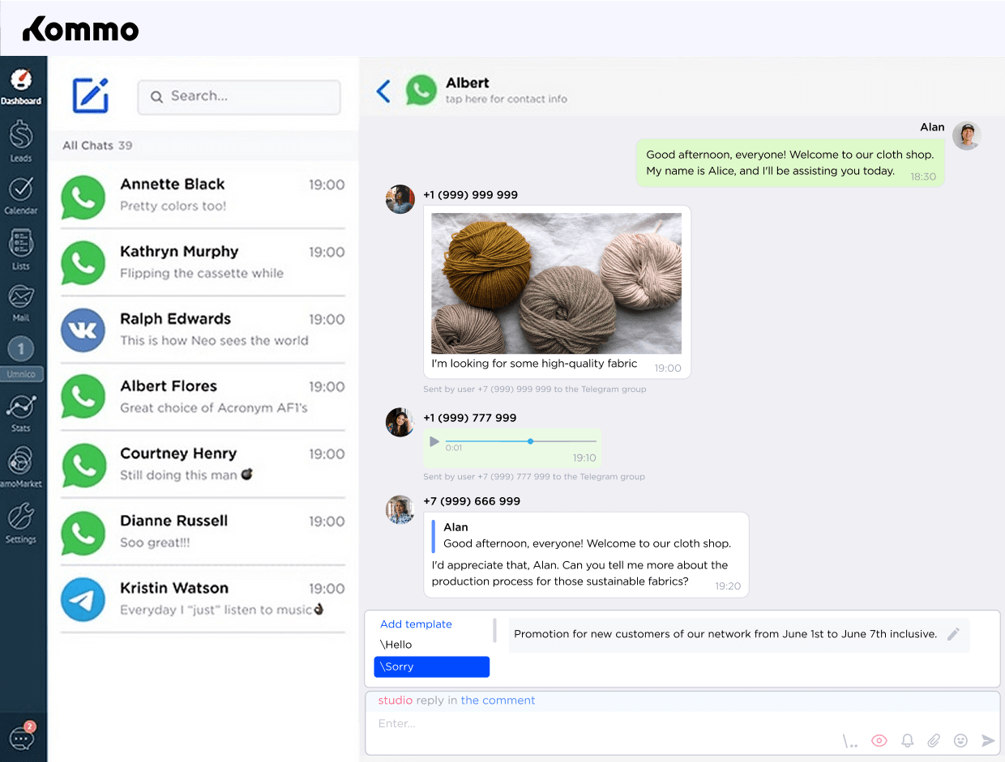Click avatar of +7 (999) 666 999
Screen dimensions: 1005x762
click(x=400, y=509)
